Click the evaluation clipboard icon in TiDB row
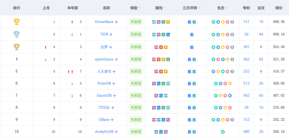The width and height of the screenshot is (289, 138). pyautogui.click(x=192, y=34)
